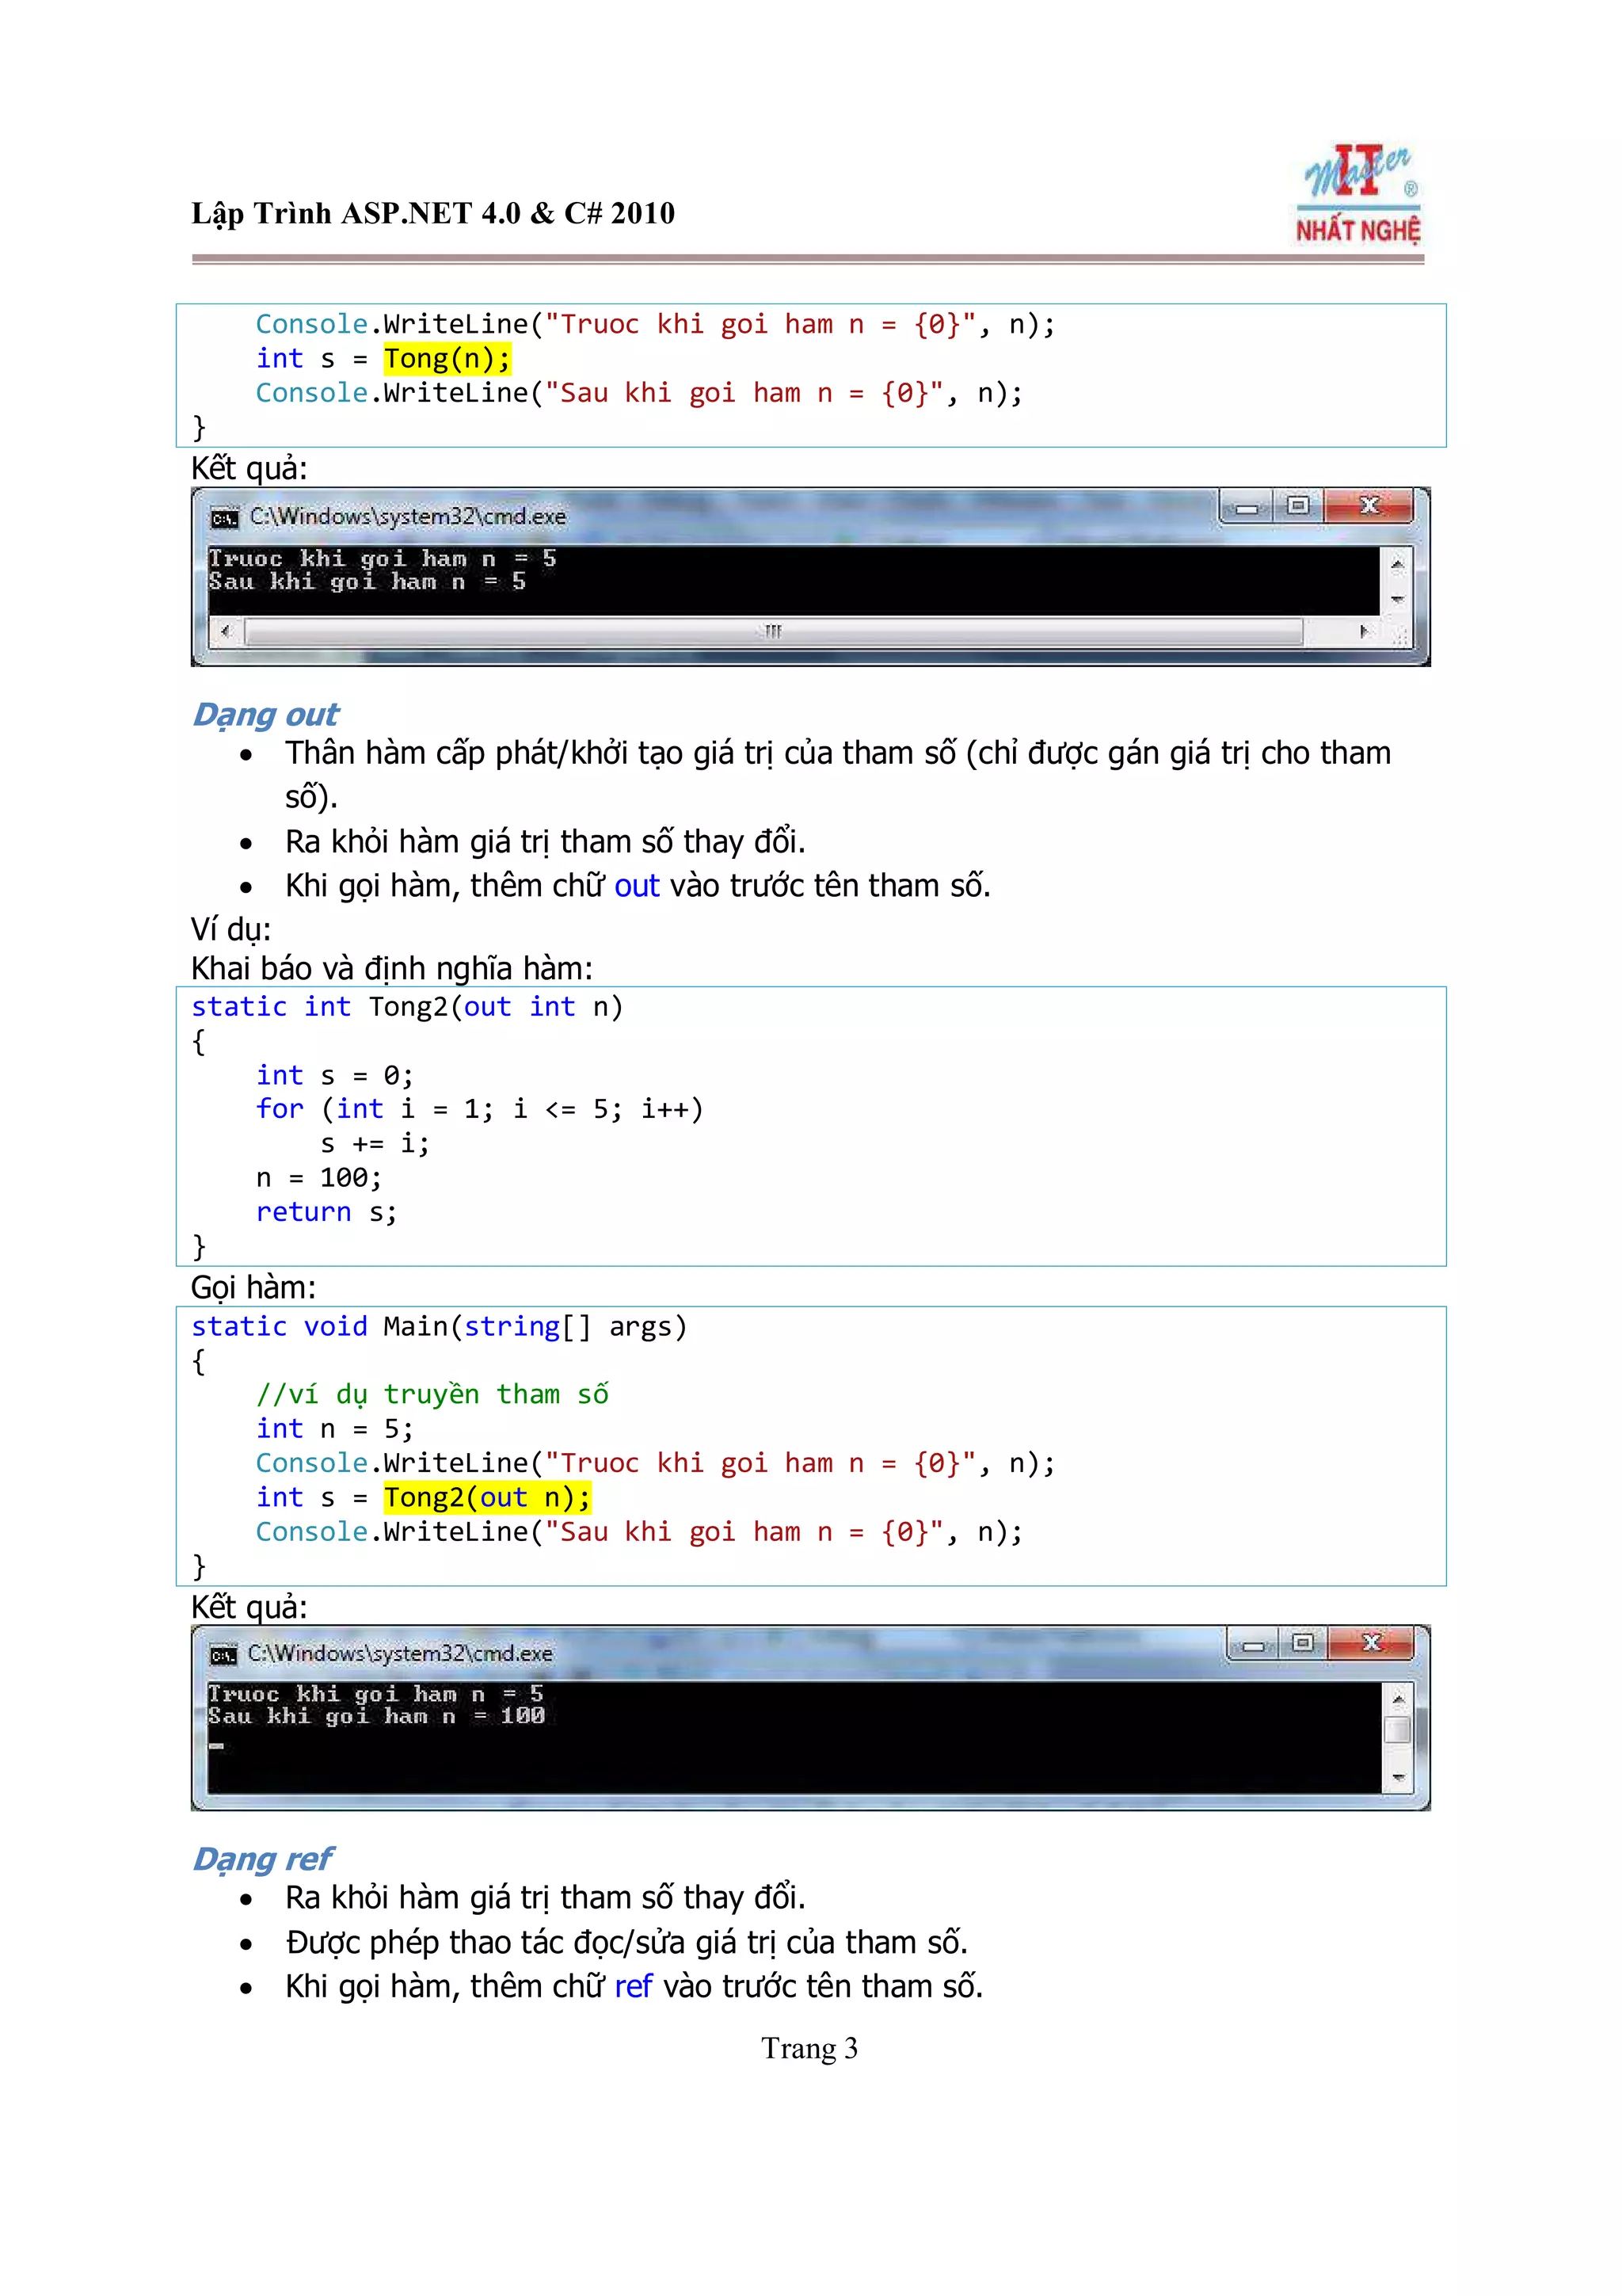Click the 'int s = 0;' code line
Image resolution: width=1622 pixels, height=2296 pixels.
333,1076
